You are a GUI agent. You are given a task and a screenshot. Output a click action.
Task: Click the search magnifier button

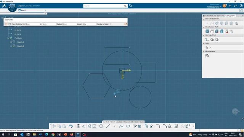tap(125, 6)
